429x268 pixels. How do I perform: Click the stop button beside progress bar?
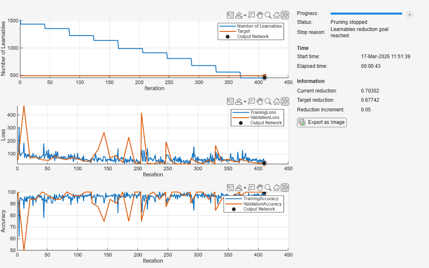(410, 15)
